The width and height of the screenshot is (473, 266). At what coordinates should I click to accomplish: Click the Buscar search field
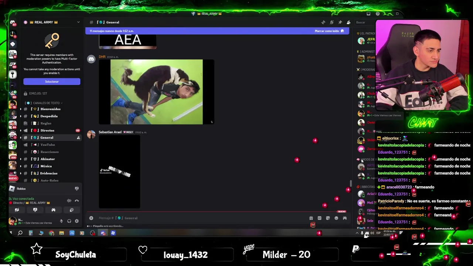[365, 22]
